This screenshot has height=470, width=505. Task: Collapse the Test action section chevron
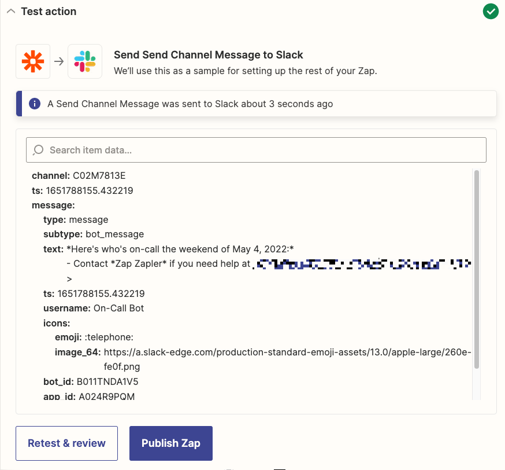point(11,12)
